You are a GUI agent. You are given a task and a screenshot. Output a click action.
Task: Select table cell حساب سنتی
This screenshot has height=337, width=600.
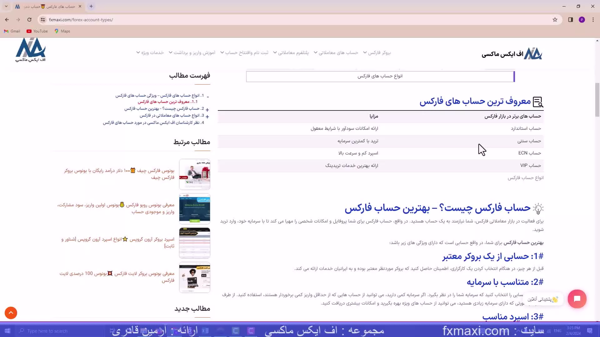529,141
